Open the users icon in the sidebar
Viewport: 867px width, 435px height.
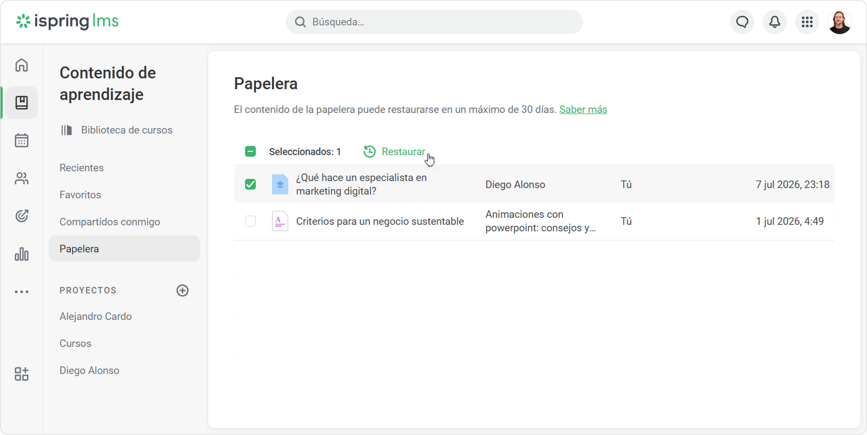point(22,178)
